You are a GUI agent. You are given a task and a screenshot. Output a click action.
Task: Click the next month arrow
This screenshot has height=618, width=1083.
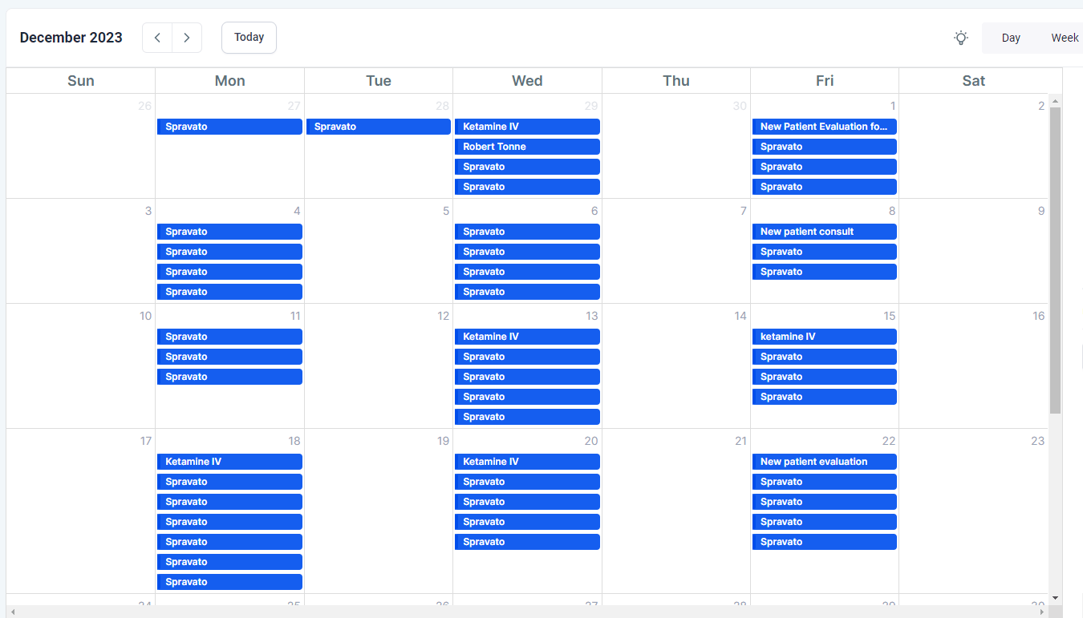pyautogui.click(x=187, y=38)
